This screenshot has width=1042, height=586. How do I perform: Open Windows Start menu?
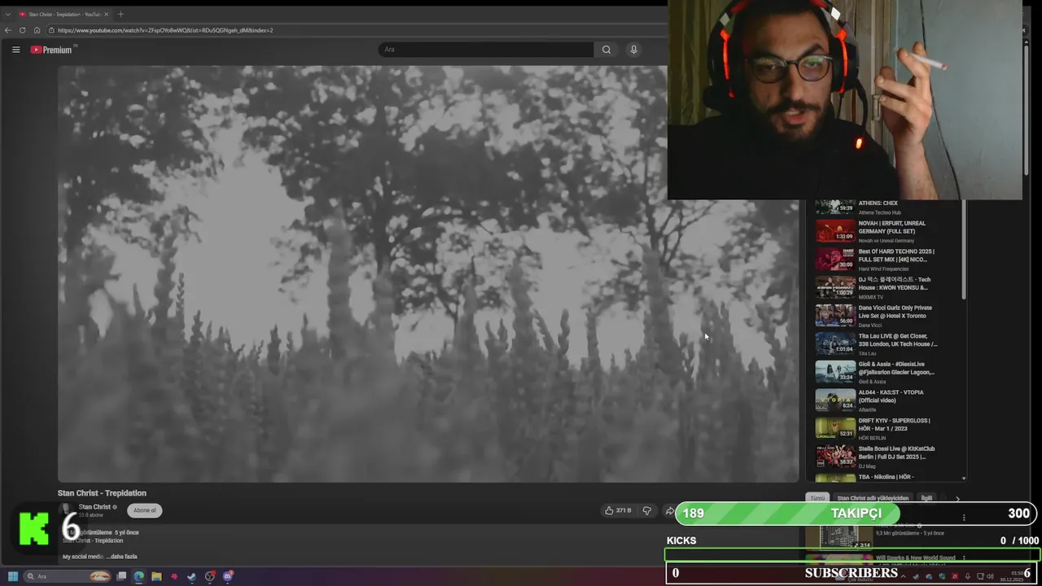12,576
